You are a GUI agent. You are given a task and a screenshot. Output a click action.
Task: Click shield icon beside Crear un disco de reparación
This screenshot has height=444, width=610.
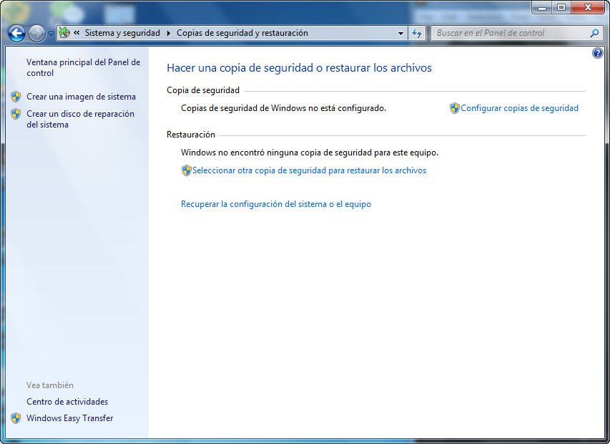tap(16, 114)
